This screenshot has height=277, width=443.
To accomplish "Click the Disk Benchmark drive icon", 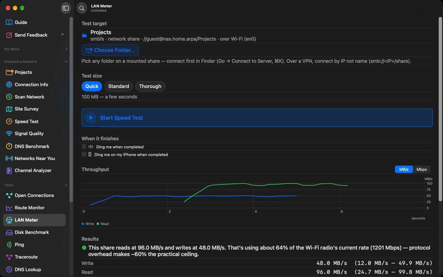I will tap(9, 232).
